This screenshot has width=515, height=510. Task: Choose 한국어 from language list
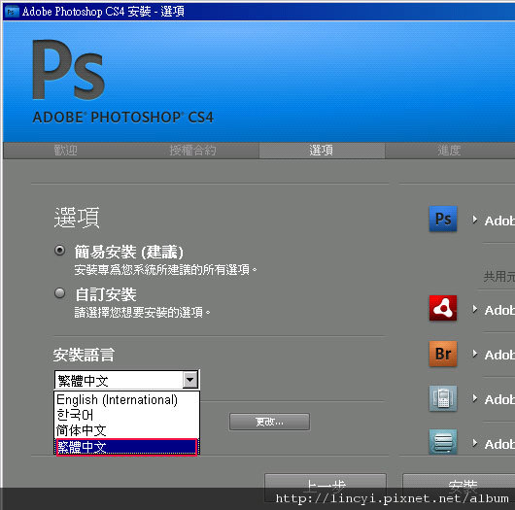click(x=126, y=415)
